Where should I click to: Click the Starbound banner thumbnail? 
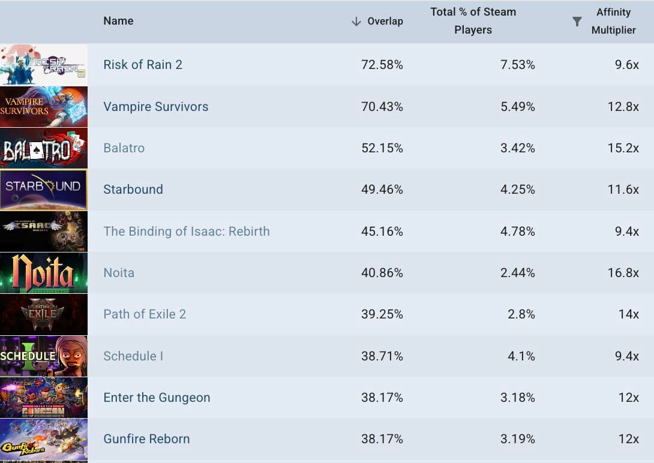(43, 190)
